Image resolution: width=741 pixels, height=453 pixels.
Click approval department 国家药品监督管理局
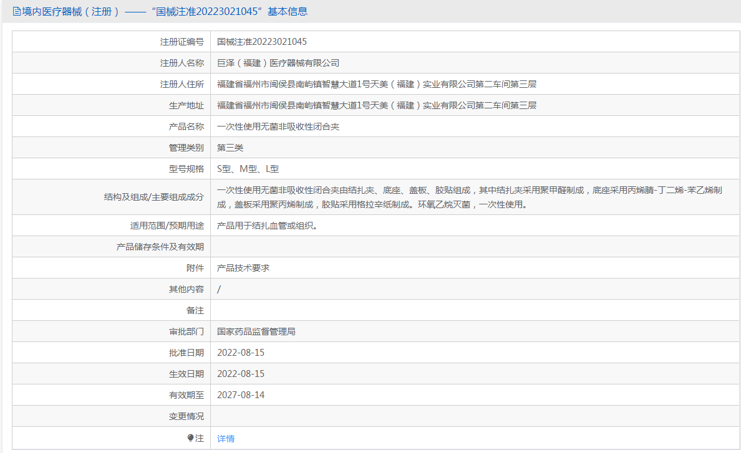(256, 331)
